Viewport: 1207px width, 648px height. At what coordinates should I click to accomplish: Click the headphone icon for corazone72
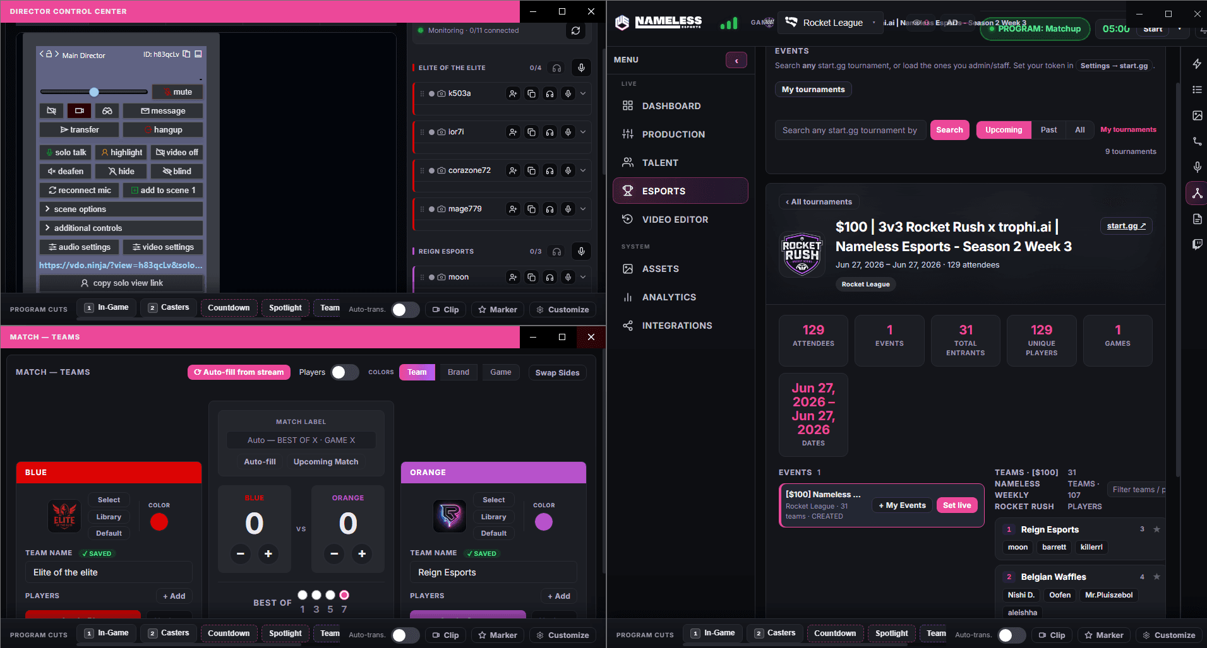coord(549,170)
